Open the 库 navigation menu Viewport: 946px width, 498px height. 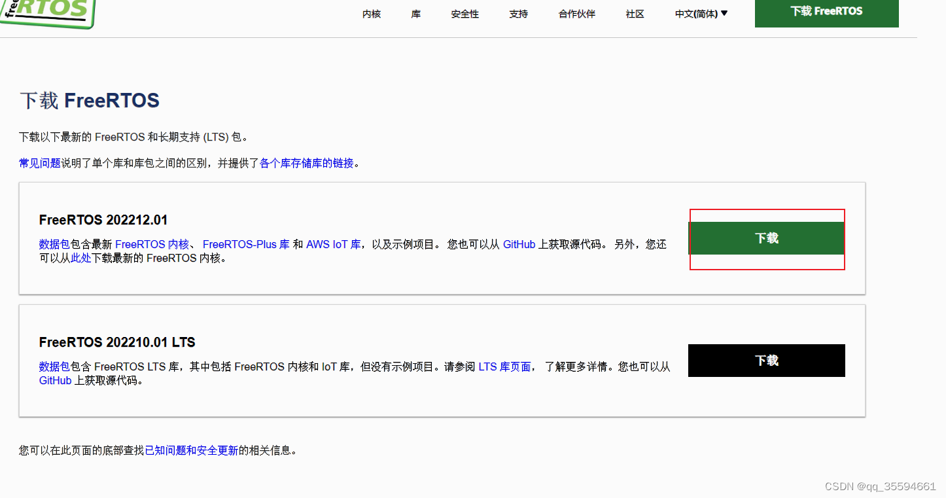(415, 13)
